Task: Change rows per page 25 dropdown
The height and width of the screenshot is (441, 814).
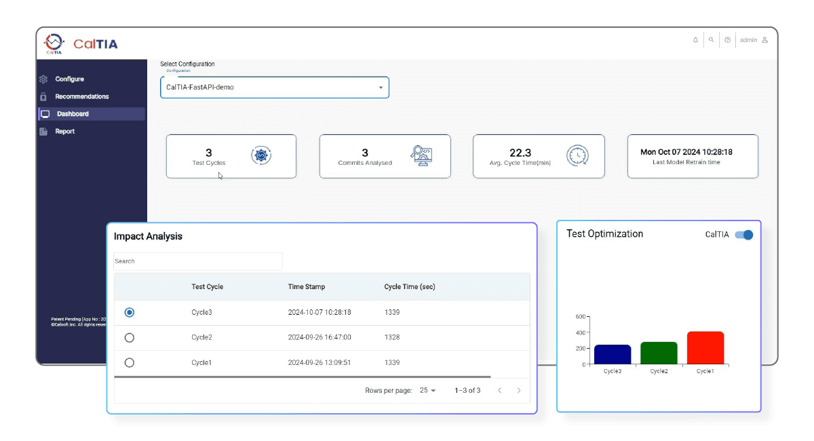Action: coord(427,390)
